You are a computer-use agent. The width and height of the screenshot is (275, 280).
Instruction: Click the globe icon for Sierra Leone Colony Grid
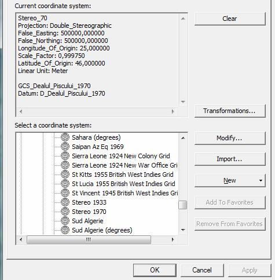click(x=65, y=156)
